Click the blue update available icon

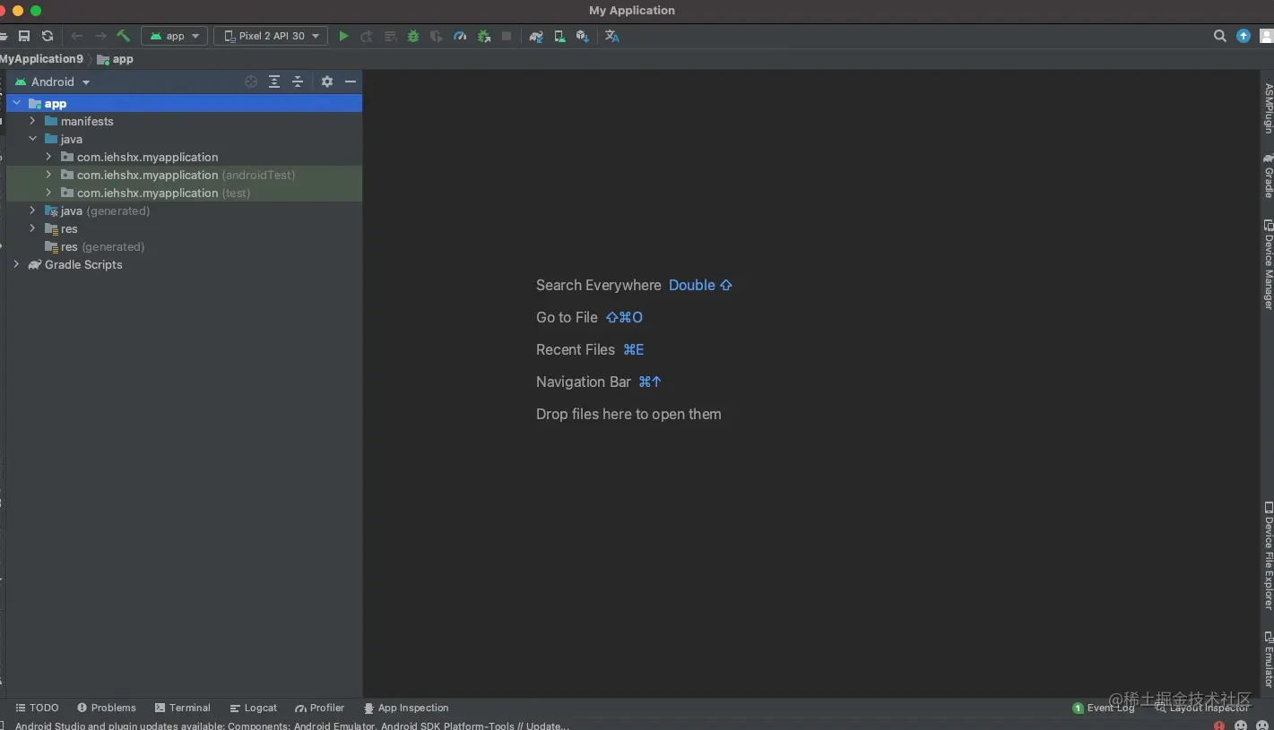click(1244, 36)
